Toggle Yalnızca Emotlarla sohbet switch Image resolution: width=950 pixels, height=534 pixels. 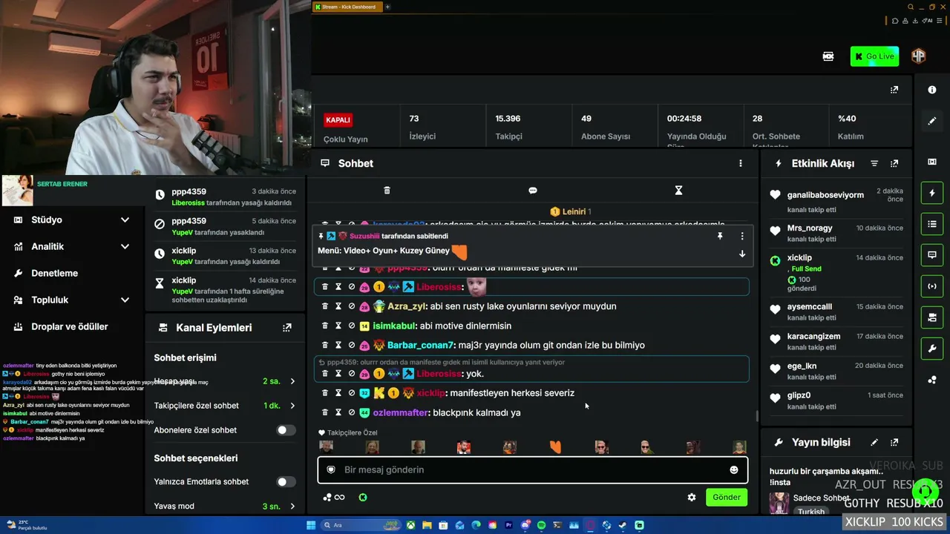[285, 482]
